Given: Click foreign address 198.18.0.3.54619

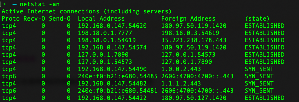Looking at the screenshot, I should pyautogui.click(x=190, y=33).
